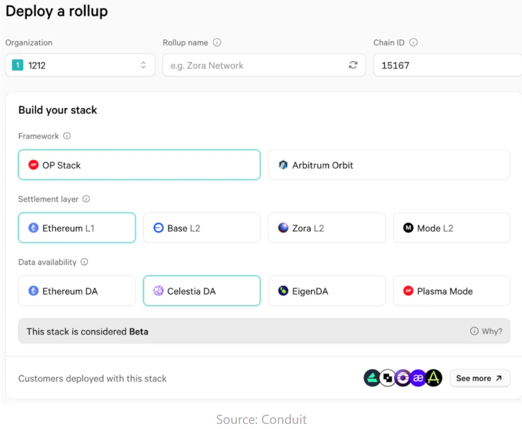
Task: Click the Data availability info icon
Action: pos(84,262)
